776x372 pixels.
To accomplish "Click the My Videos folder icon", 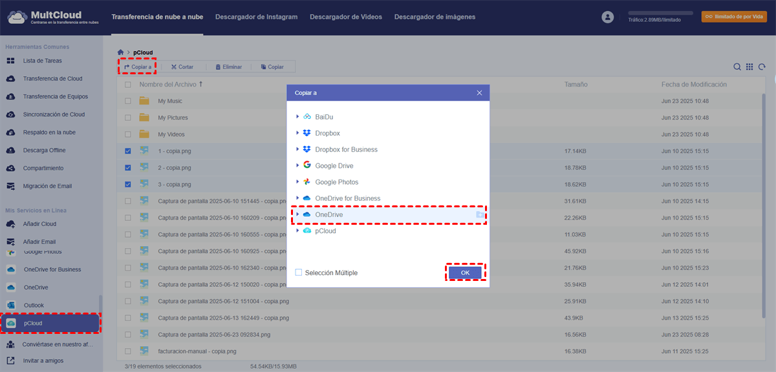I will pyautogui.click(x=144, y=134).
